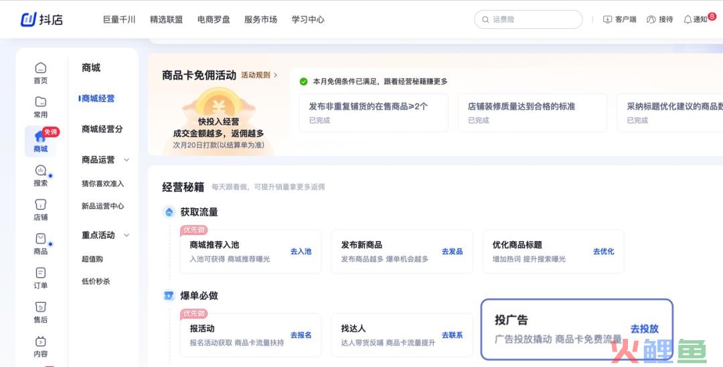This screenshot has height=367, width=723.
Task: Click the 获取流量 section icon
Action: tap(169, 212)
